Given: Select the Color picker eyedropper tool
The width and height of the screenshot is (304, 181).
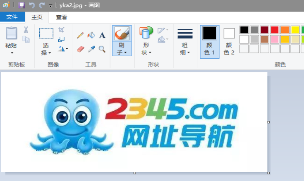Looking at the screenshot, I should pyautogui.click(x=91, y=49).
